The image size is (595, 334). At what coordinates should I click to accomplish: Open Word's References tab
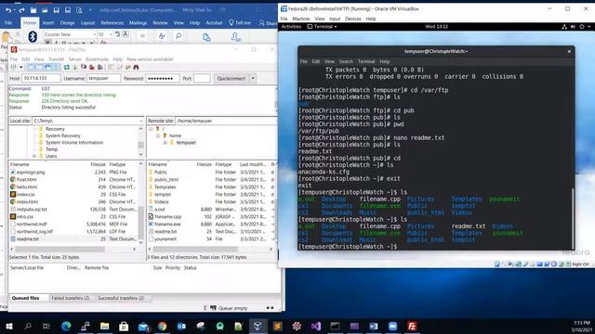click(x=112, y=22)
